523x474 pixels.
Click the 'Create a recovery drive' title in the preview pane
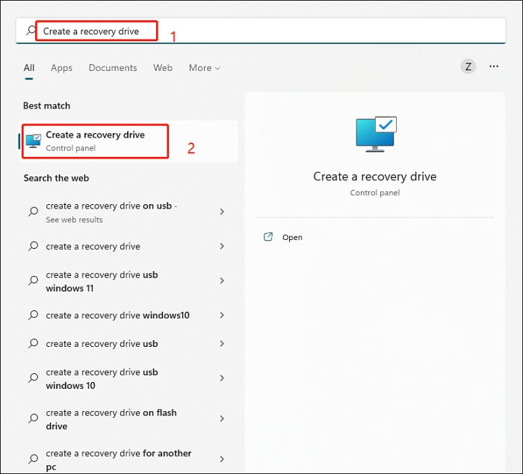coord(374,176)
